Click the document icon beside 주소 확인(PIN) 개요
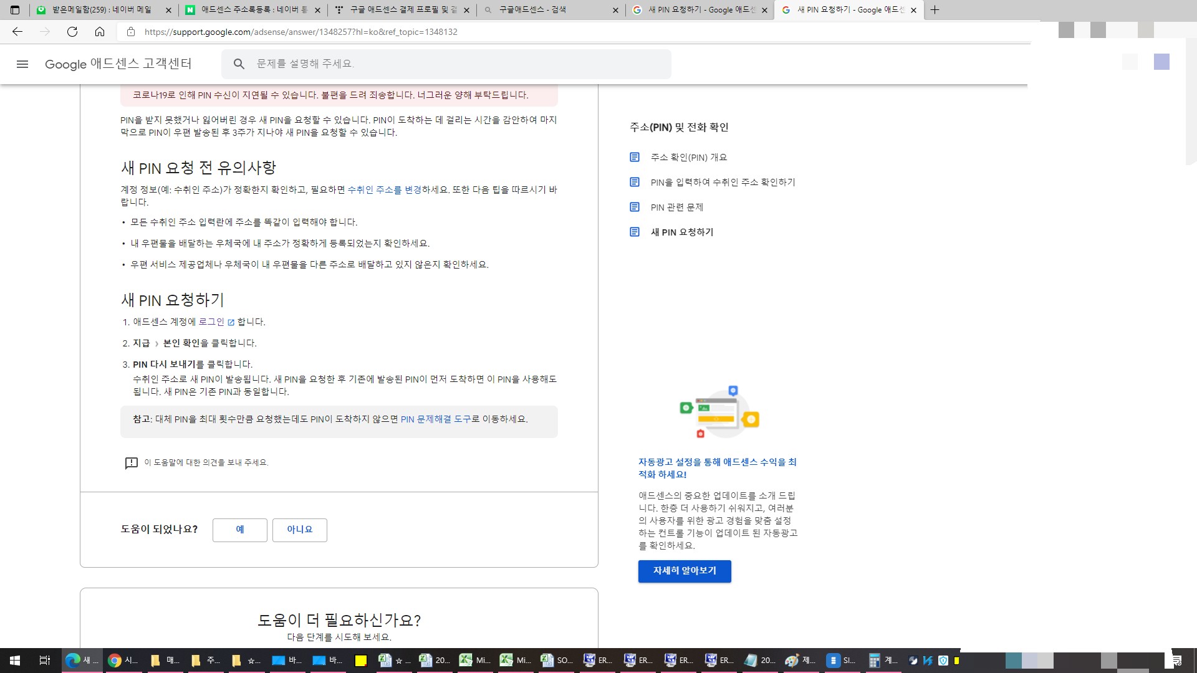This screenshot has height=673, width=1197. [x=635, y=157]
